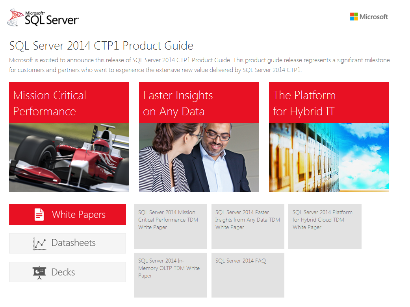
Task: Select the Mission Critical Performance red tile
Action: tap(69, 103)
